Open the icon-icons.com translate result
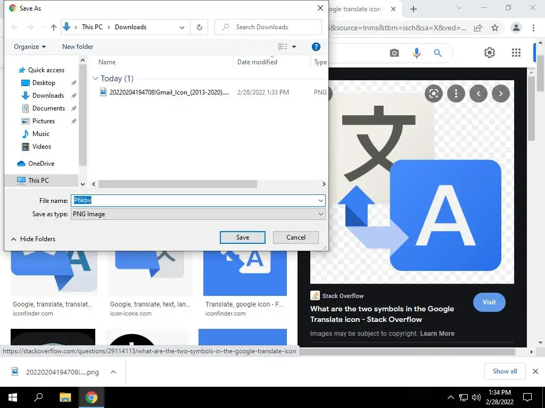 tap(150, 304)
